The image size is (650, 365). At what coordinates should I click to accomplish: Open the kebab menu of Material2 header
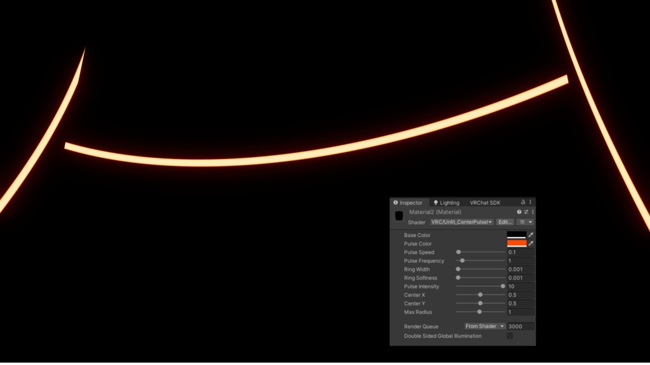[532, 211]
